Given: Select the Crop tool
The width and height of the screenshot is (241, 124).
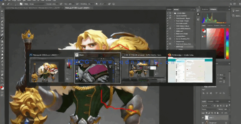Looking at the screenshot, I should coord(2,24).
